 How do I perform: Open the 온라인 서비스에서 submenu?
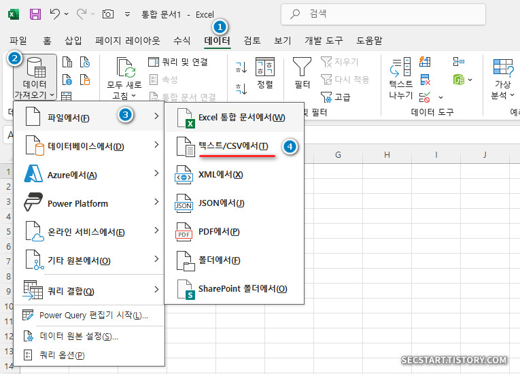89,231
